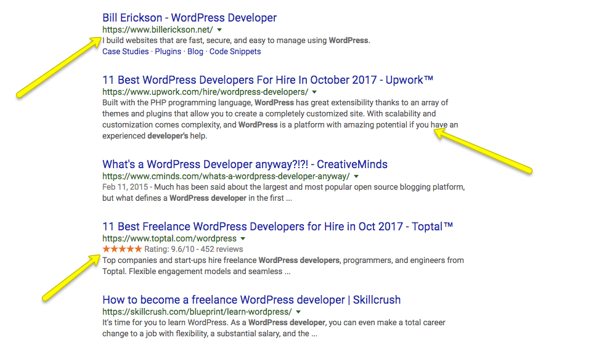This screenshot has width=604, height=348.
Task: Expand the dropdown arrow beside upwork.com URL
Action: tap(314, 92)
